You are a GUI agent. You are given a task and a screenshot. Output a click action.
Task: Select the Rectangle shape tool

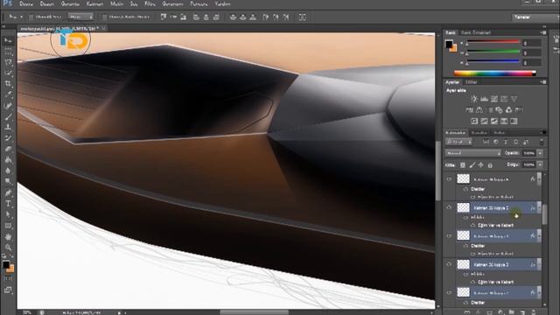tap(8, 226)
